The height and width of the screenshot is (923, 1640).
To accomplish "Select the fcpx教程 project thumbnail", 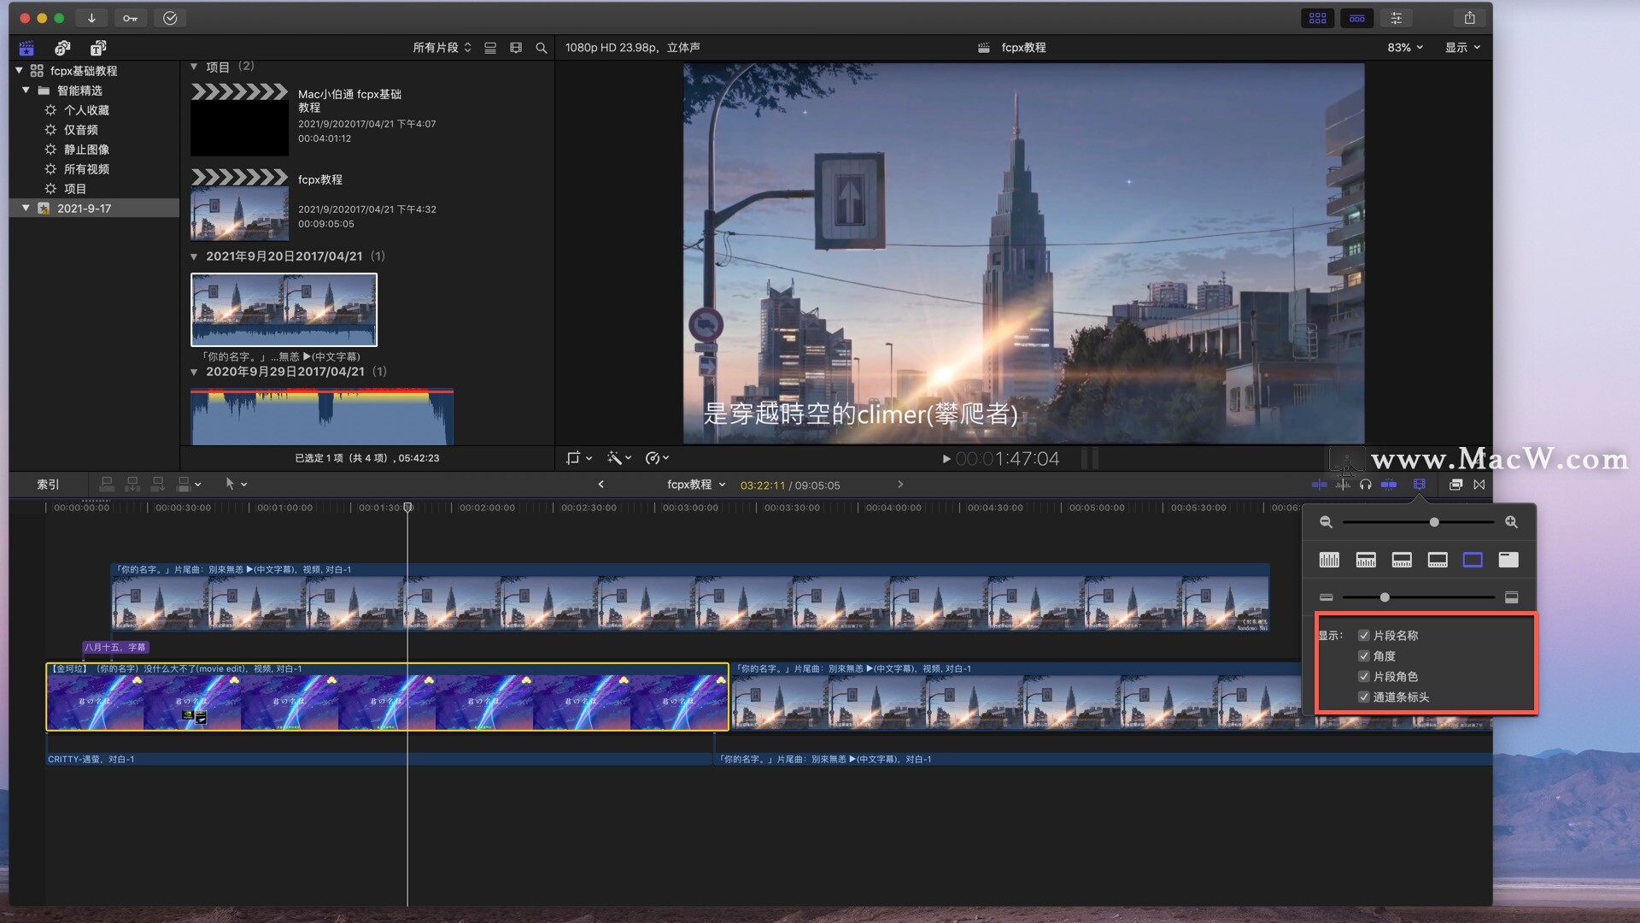I will pyautogui.click(x=239, y=214).
